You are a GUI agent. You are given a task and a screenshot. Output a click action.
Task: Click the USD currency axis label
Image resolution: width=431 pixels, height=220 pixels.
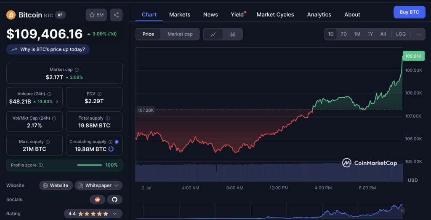pos(413,180)
